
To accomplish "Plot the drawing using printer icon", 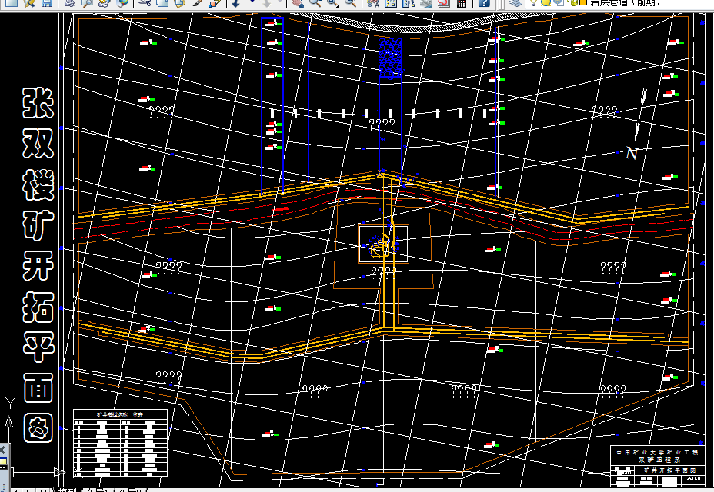I will pos(69,3).
